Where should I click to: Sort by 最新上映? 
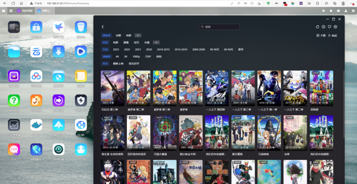(x=118, y=64)
